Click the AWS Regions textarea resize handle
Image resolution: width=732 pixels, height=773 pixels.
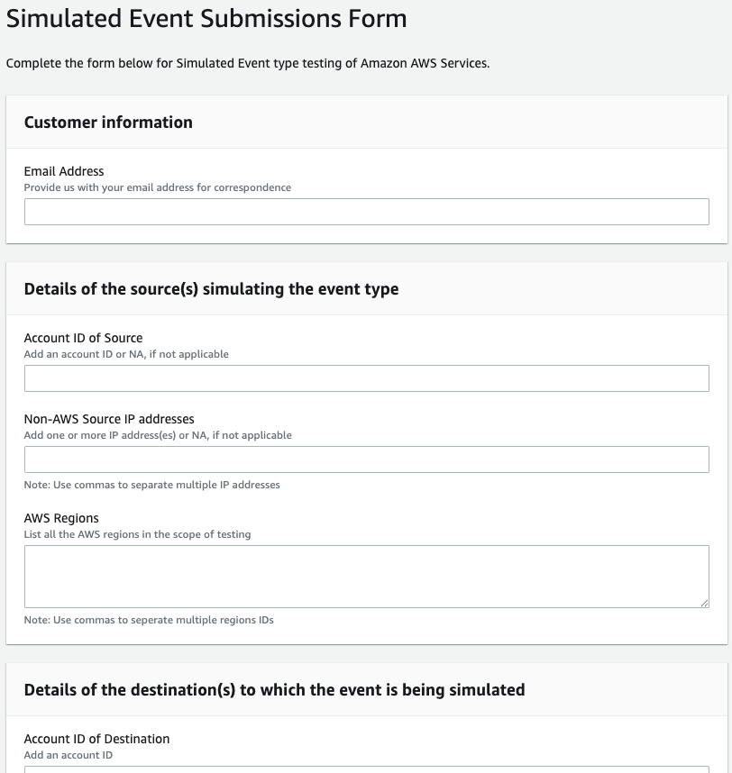(703, 602)
